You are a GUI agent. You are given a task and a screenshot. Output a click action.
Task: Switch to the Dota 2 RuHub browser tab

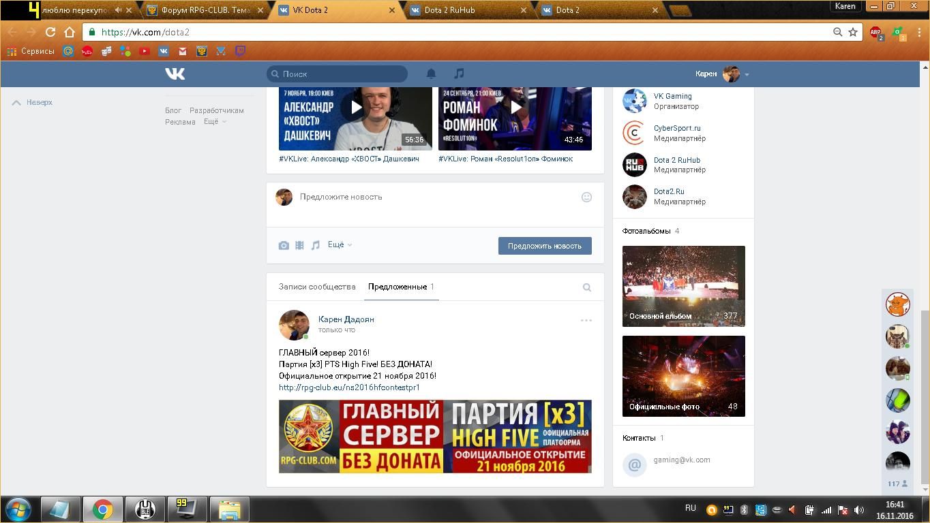[468, 10]
